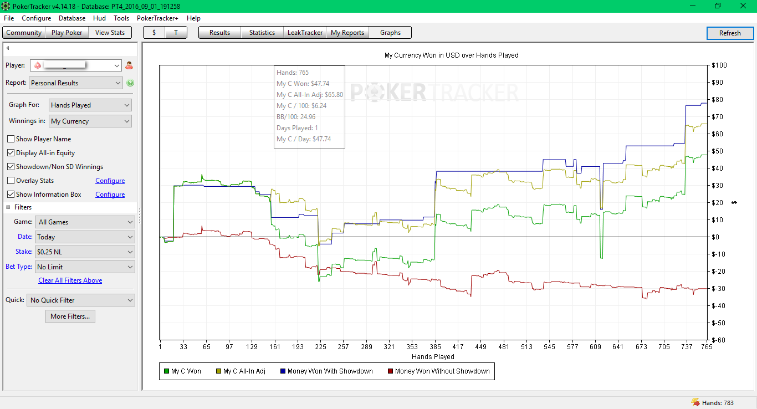Open the Database menu
Image resolution: width=757 pixels, height=409 pixels.
pyautogui.click(x=72, y=18)
